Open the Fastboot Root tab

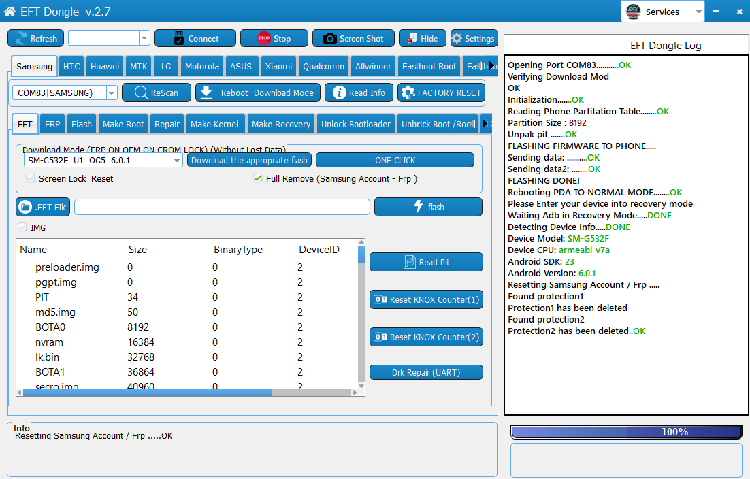(429, 67)
